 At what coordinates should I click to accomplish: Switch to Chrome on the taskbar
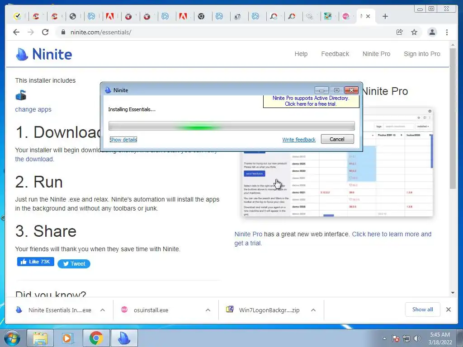click(96, 338)
